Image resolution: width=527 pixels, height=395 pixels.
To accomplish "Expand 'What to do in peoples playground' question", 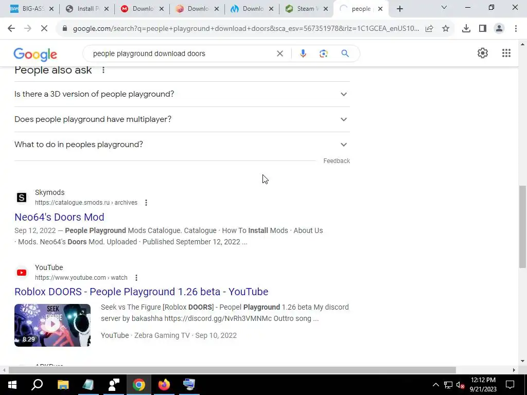I will pos(182,145).
